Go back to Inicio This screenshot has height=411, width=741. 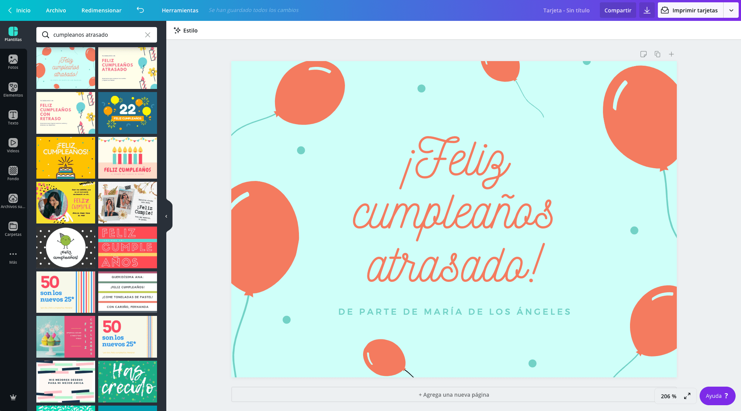19,10
